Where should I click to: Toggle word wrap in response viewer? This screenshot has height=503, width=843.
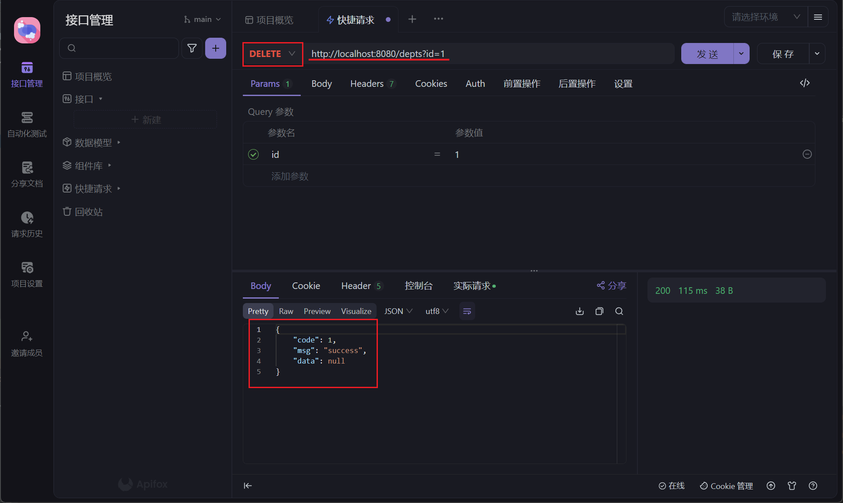(x=467, y=311)
